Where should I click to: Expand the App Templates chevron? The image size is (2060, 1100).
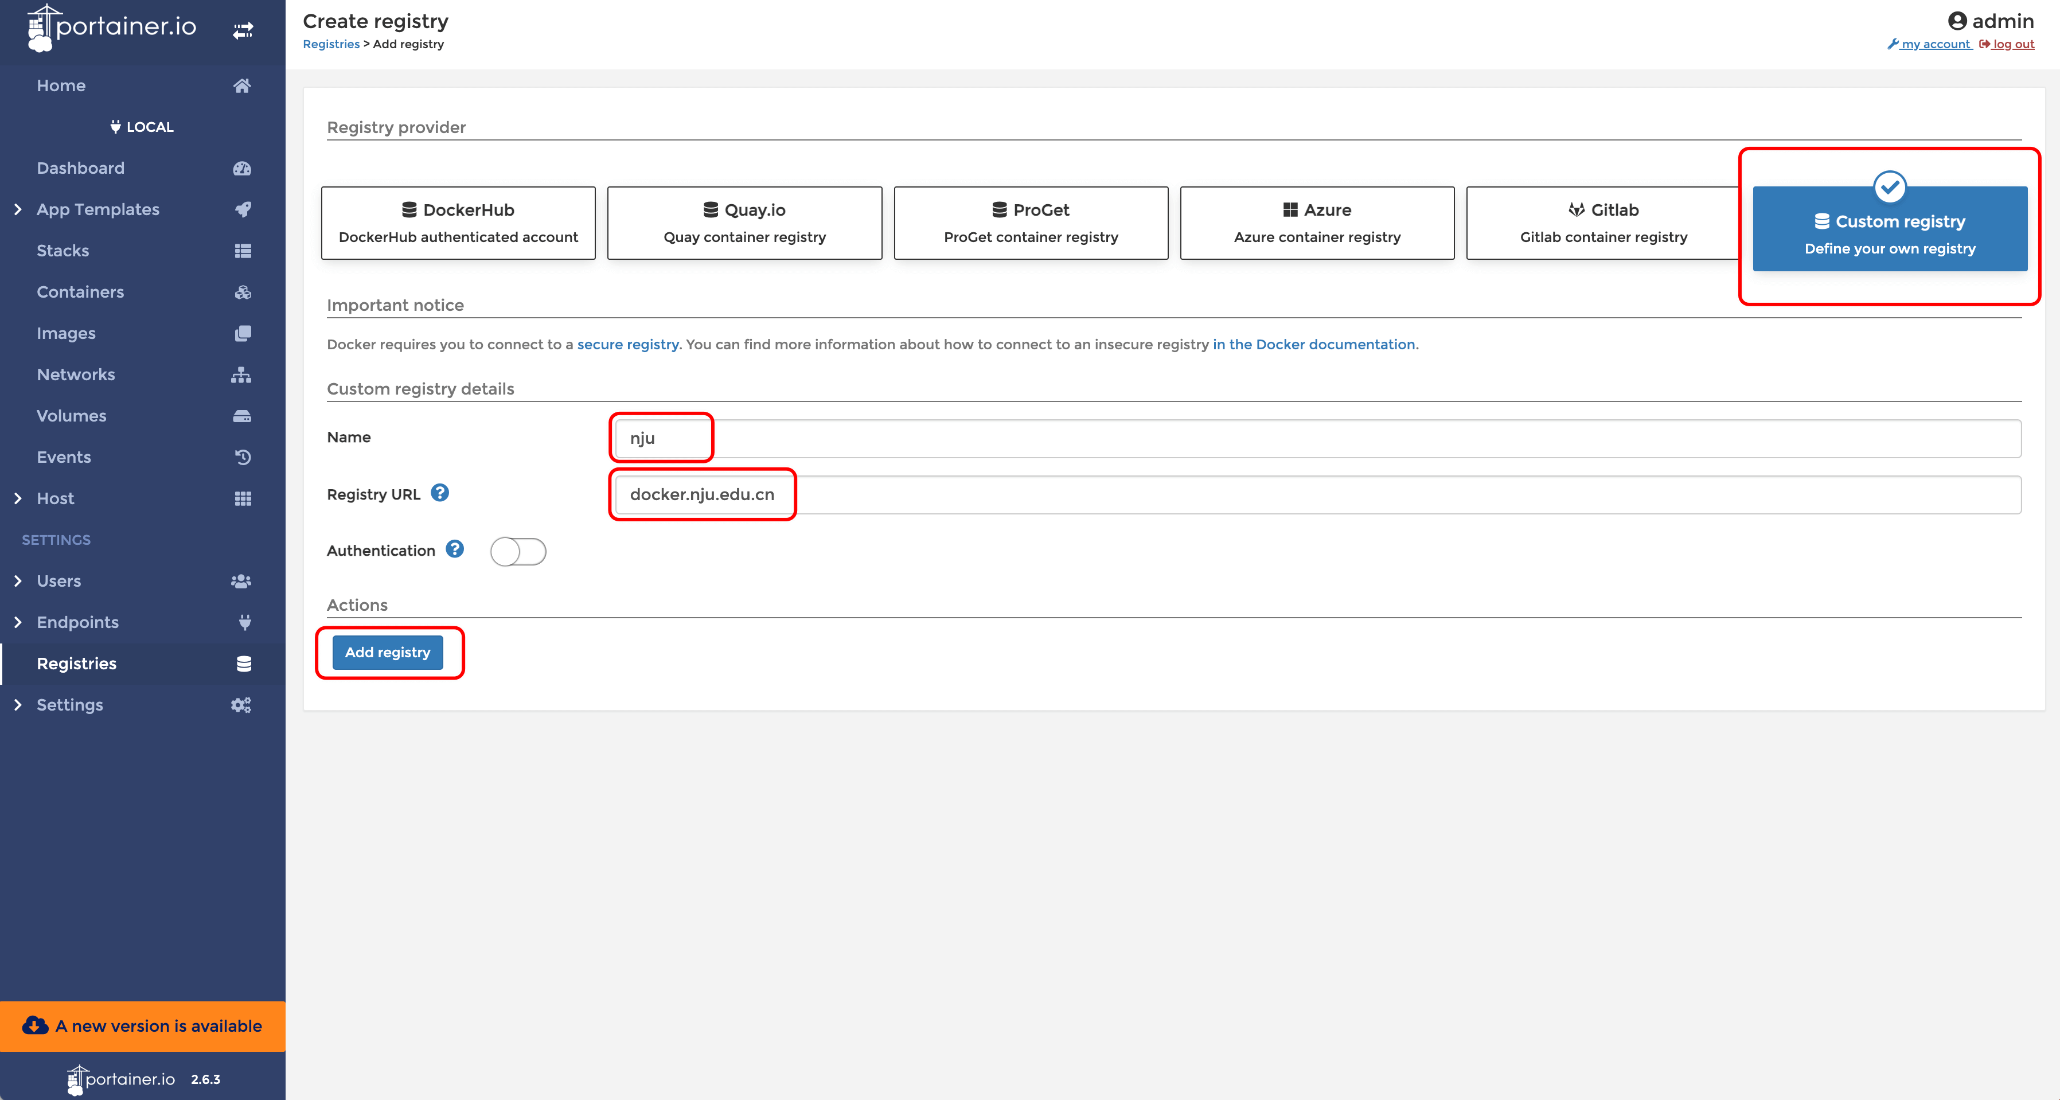(x=18, y=209)
